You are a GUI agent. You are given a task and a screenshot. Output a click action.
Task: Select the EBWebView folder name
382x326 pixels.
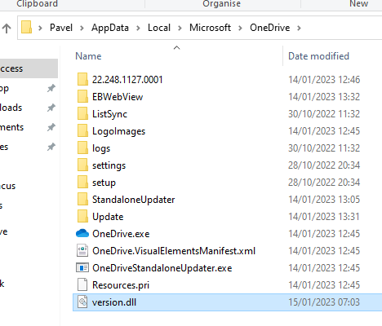(x=118, y=97)
